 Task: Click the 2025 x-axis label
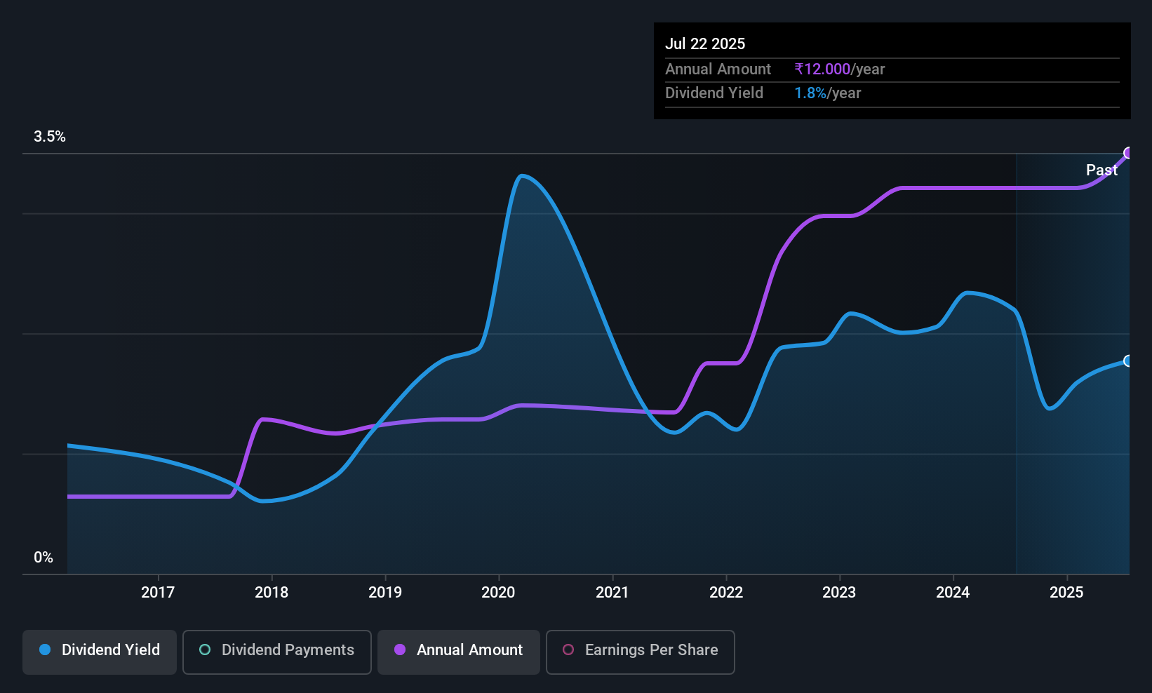coord(1066,593)
